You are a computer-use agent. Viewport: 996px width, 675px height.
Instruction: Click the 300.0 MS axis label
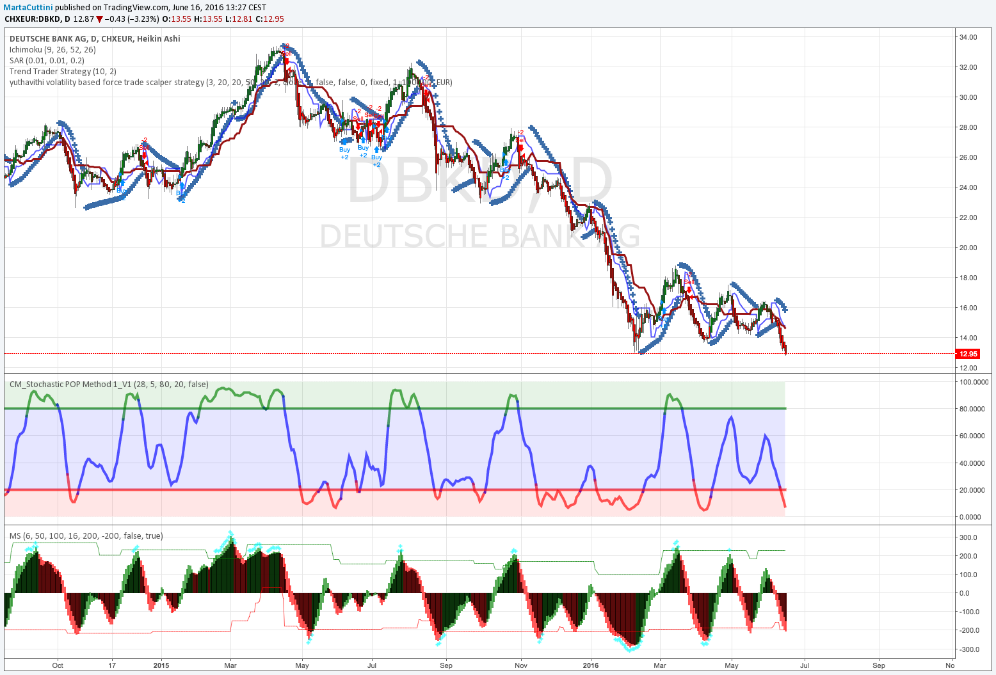coord(968,537)
